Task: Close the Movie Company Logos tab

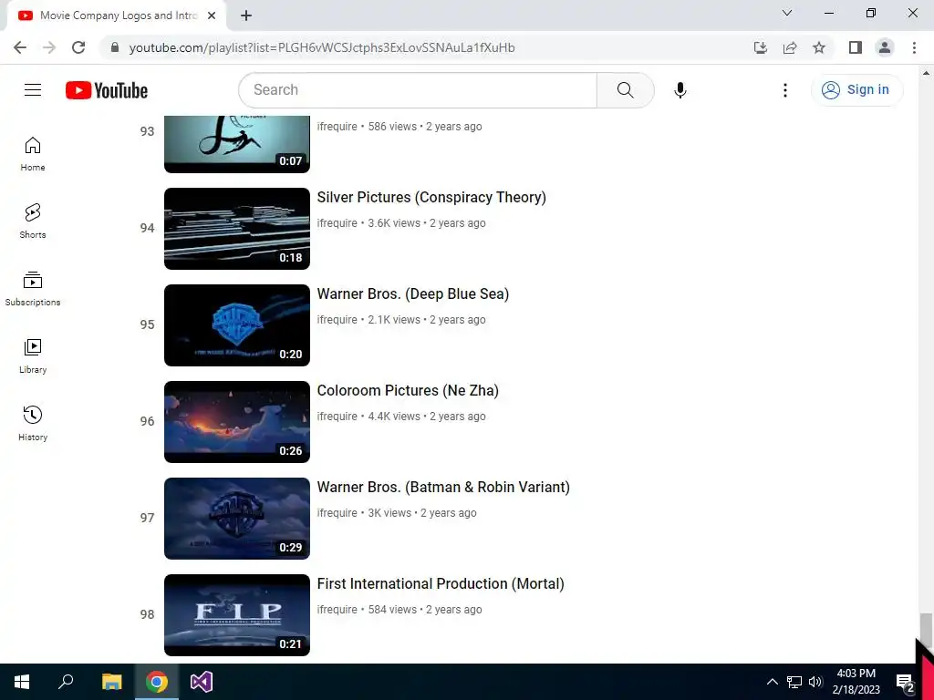Action: pyautogui.click(x=212, y=15)
